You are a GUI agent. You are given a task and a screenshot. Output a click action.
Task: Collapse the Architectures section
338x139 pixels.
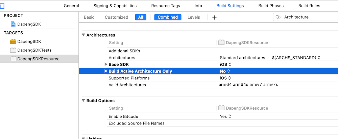click(x=83, y=35)
